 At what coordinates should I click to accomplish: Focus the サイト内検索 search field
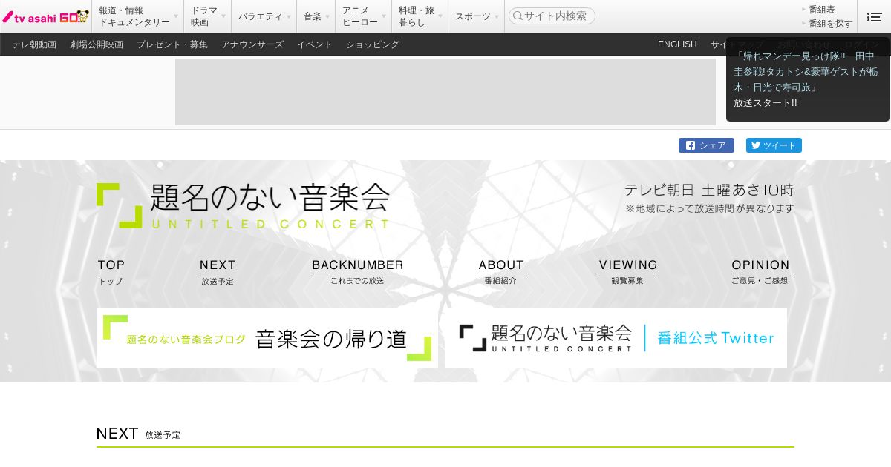[552, 16]
